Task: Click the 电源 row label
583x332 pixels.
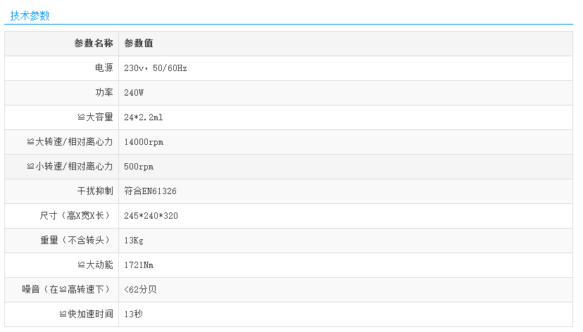Action: click(104, 68)
